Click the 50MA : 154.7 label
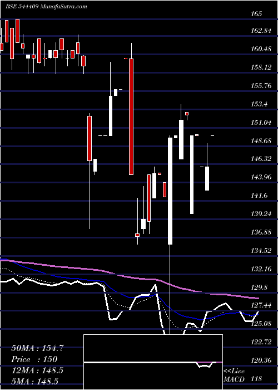The height and width of the screenshot is (390, 278). click(38, 348)
